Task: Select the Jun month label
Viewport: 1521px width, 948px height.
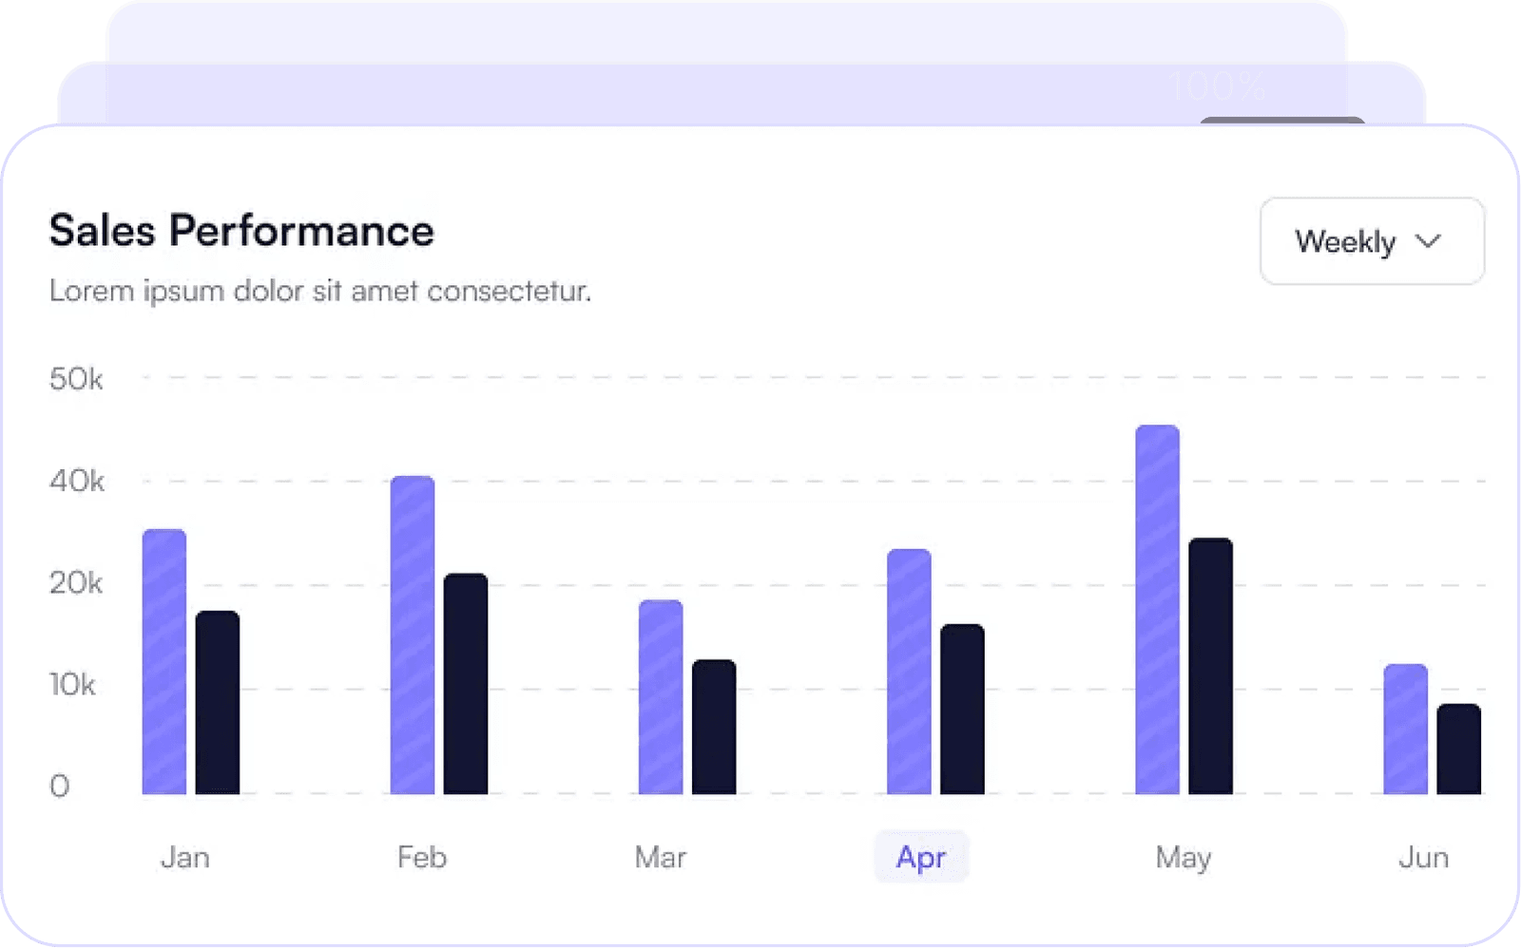Action: pyautogui.click(x=1423, y=857)
